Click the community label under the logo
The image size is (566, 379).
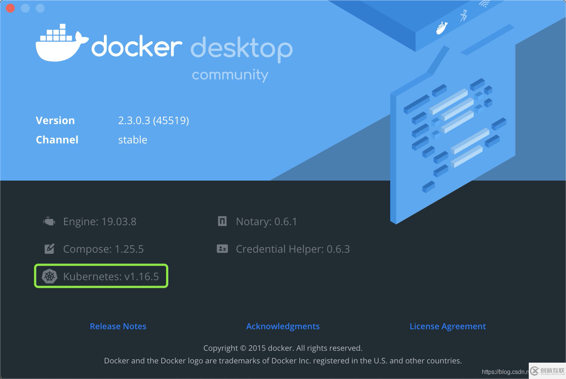[230, 75]
